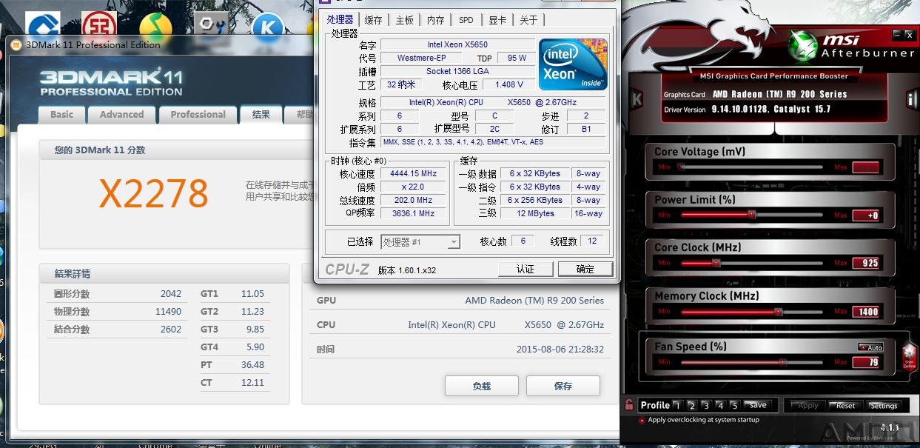
Task: Toggle the red profile lock padlock icon
Action: point(629,405)
